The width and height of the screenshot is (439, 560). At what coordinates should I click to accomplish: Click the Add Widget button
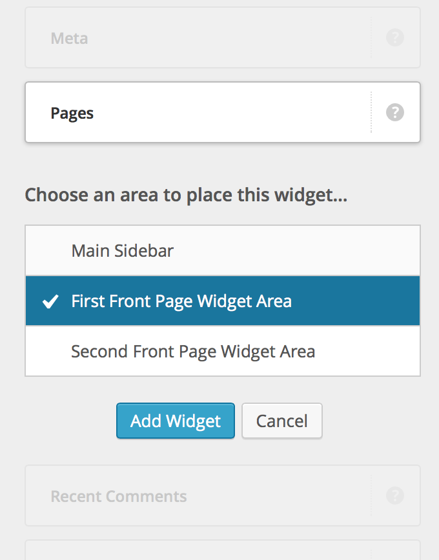[175, 421]
